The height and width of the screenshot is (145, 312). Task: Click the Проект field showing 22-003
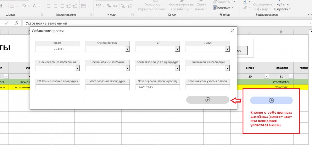pyautogui.click(x=58, y=49)
